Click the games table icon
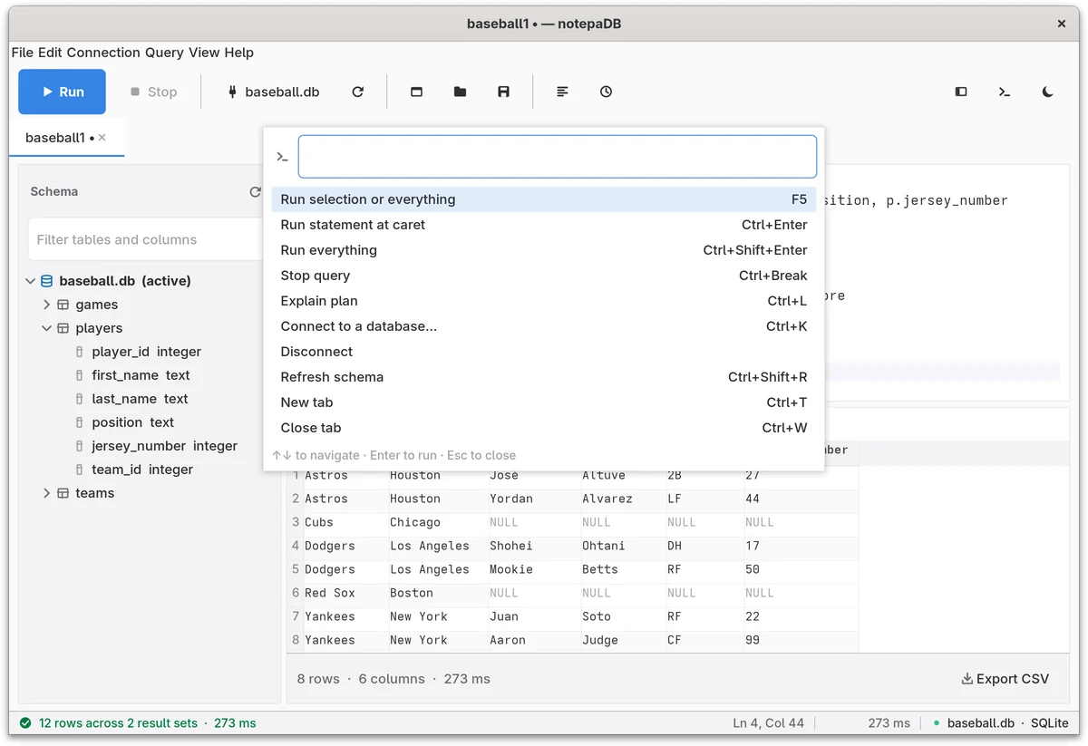The height and width of the screenshot is (746, 1088). 63,305
